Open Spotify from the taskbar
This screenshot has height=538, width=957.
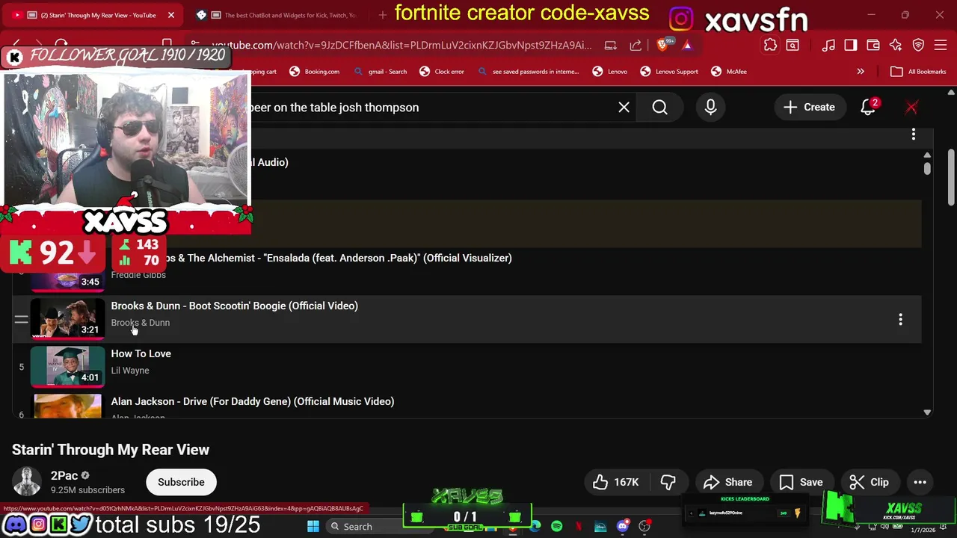556,526
